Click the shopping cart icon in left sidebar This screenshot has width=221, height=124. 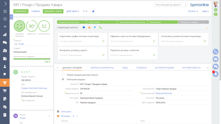point(5,91)
